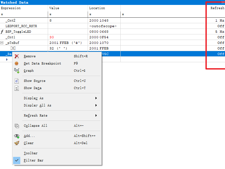The height and width of the screenshot is (169, 225).
Task: Open the Display As submenu arrow
Action: pos(96,98)
